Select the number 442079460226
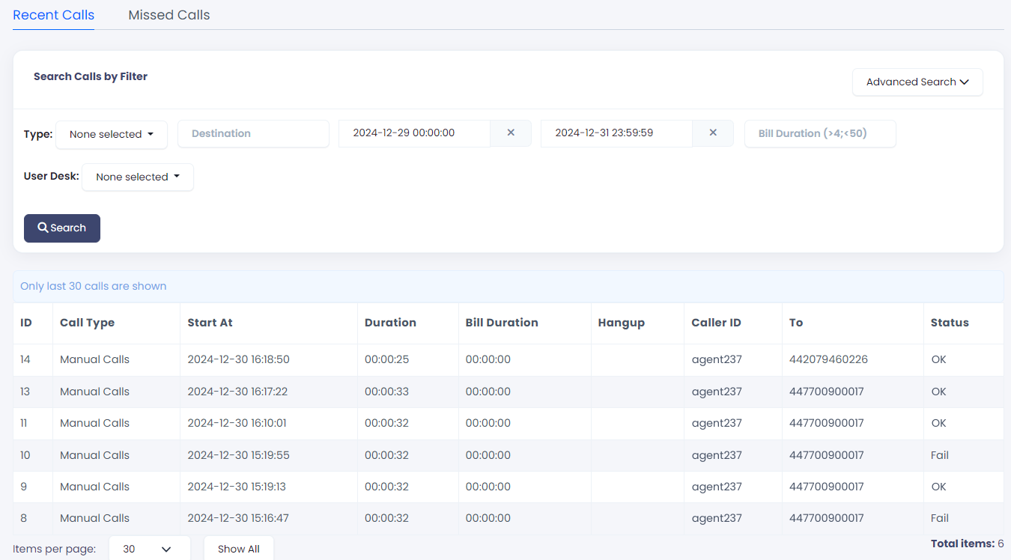The width and height of the screenshot is (1011, 560). [828, 359]
